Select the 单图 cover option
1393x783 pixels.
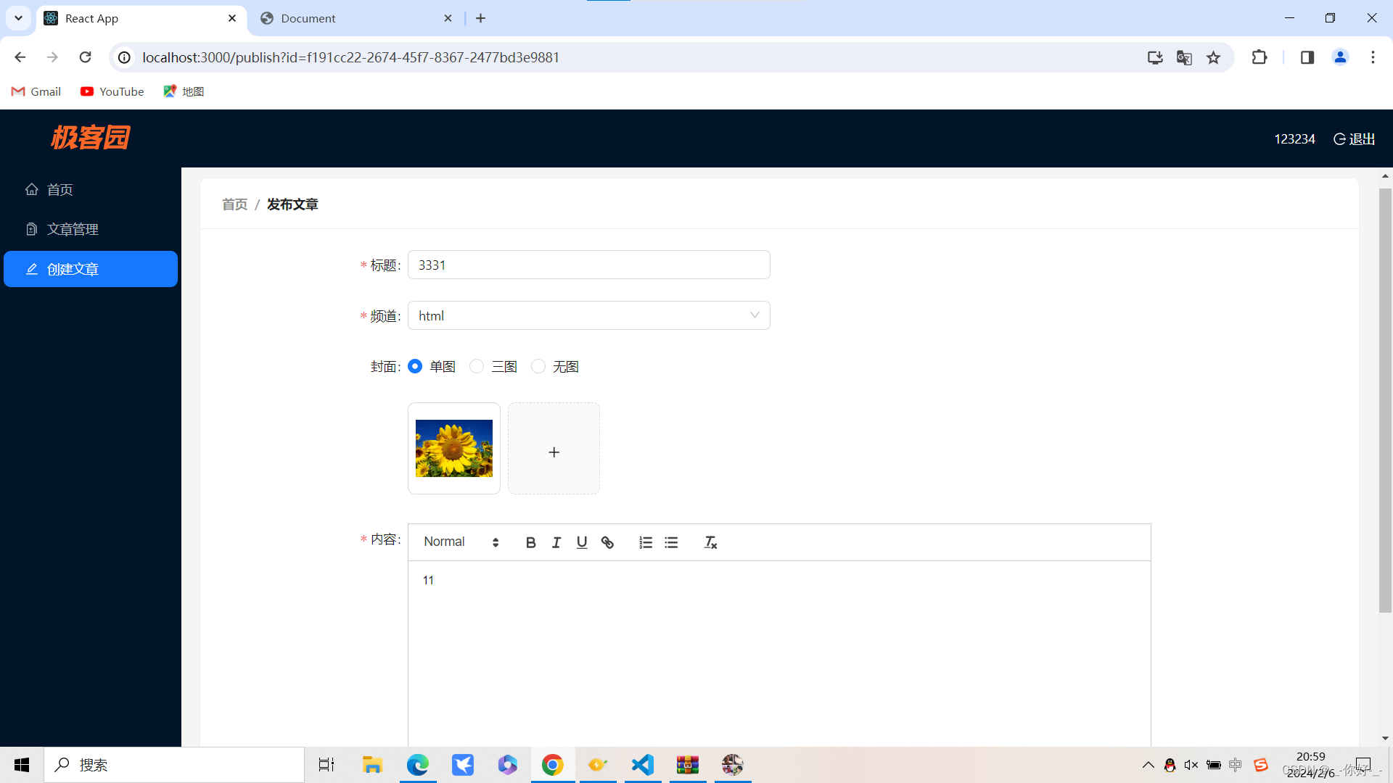[415, 366]
